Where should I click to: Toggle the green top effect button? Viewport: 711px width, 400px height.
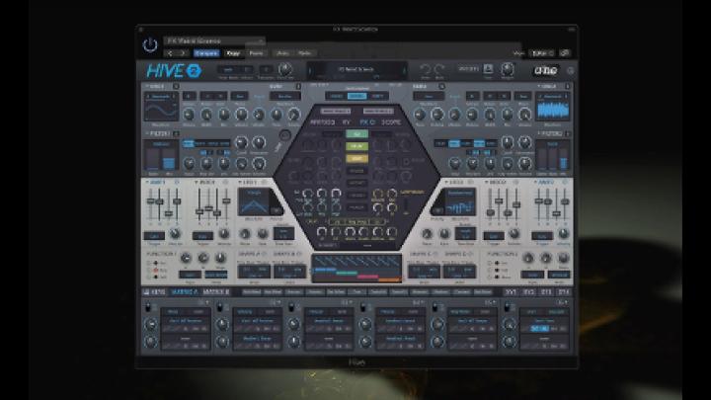356,134
